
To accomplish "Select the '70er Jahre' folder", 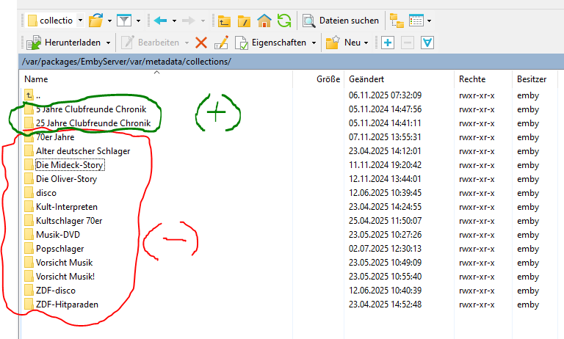I will [x=55, y=137].
